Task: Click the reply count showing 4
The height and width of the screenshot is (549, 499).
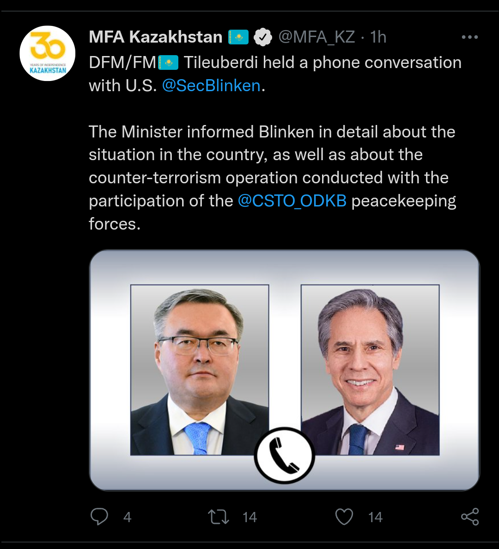Action: click(x=128, y=517)
